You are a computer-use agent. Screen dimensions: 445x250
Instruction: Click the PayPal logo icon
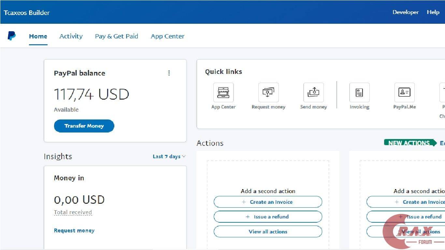[11, 36]
